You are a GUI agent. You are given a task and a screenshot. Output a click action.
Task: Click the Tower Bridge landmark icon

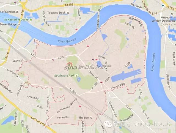pos(19,24)
